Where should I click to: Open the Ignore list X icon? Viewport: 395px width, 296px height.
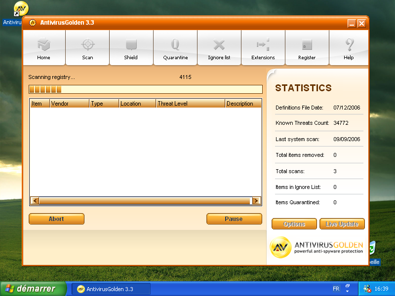[219, 45]
